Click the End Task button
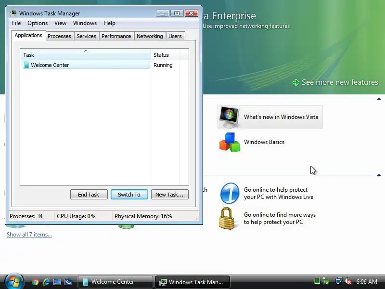 pyautogui.click(x=89, y=195)
